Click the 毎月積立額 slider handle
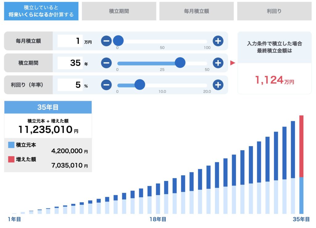This screenshot has height=228, width=316. tap(118, 41)
